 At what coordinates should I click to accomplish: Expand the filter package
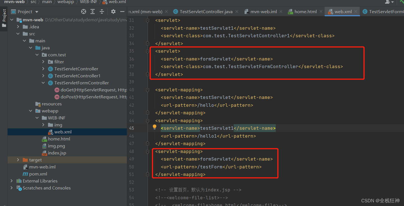[43, 62]
